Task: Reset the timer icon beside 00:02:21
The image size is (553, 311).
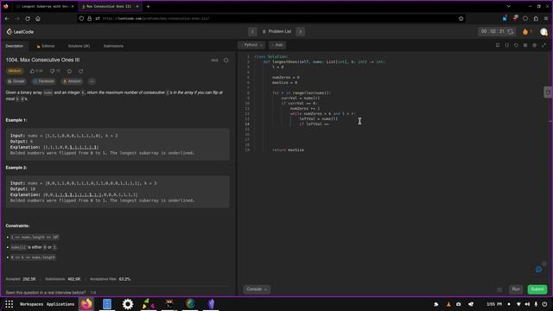Action: [x=511, y=32]
